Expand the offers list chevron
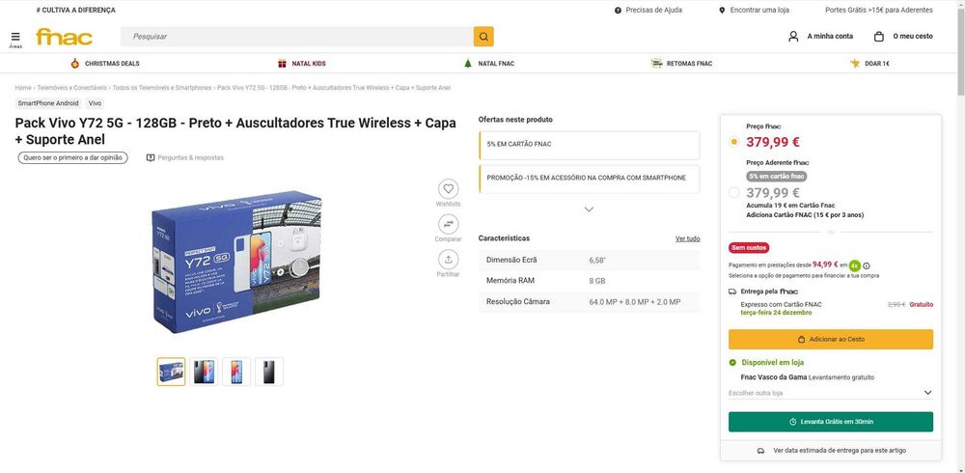Screen dimensions: 965x473 [x=589, y=209]
